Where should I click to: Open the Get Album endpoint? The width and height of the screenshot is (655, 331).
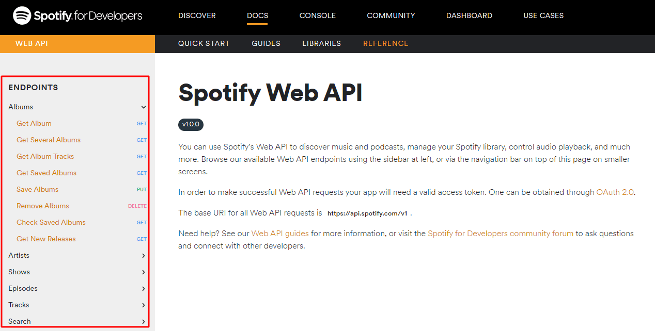(34, 123)
